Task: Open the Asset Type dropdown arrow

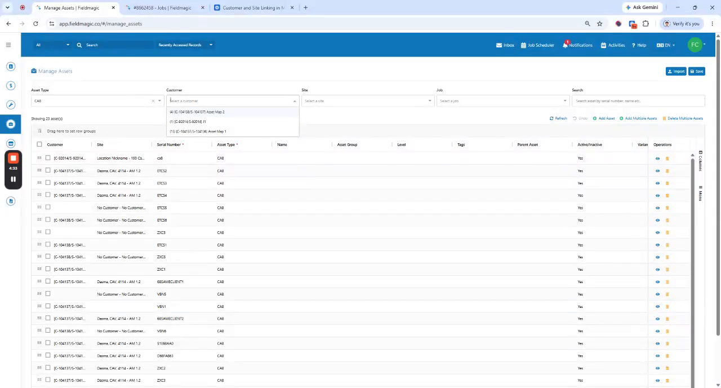Action: [x=160, y=101]
